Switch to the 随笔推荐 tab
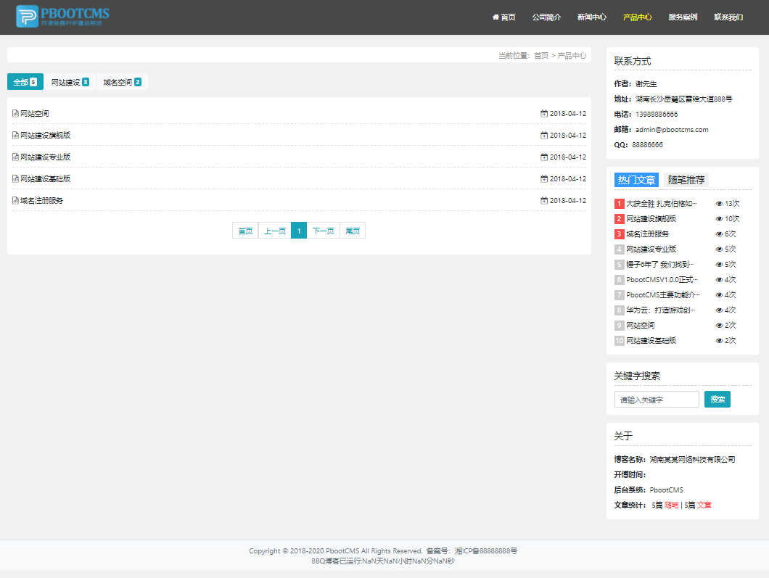Image resolution: width=769 pixels, height=578 pixels. [686, 180]
